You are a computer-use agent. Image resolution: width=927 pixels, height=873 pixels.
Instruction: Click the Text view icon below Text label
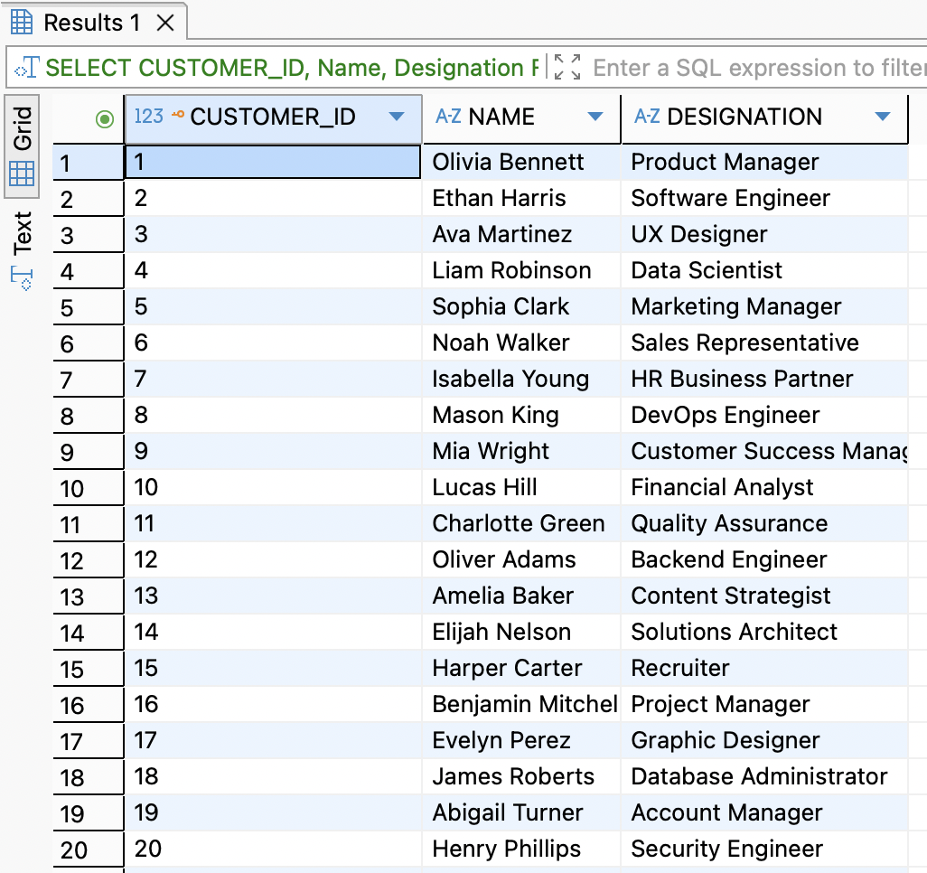(22, 278)
